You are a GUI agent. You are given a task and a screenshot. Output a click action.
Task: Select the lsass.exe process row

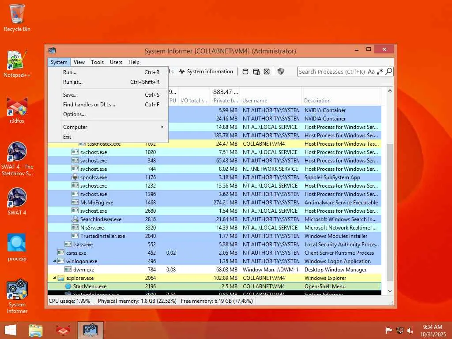(x=215, y=245)
